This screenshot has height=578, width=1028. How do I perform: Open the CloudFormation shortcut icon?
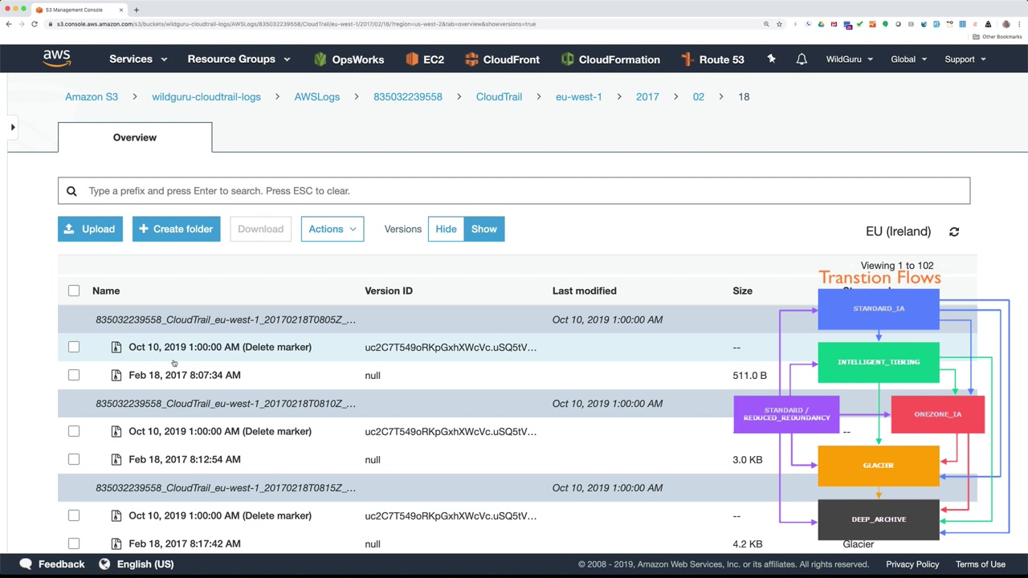point(568,59)
